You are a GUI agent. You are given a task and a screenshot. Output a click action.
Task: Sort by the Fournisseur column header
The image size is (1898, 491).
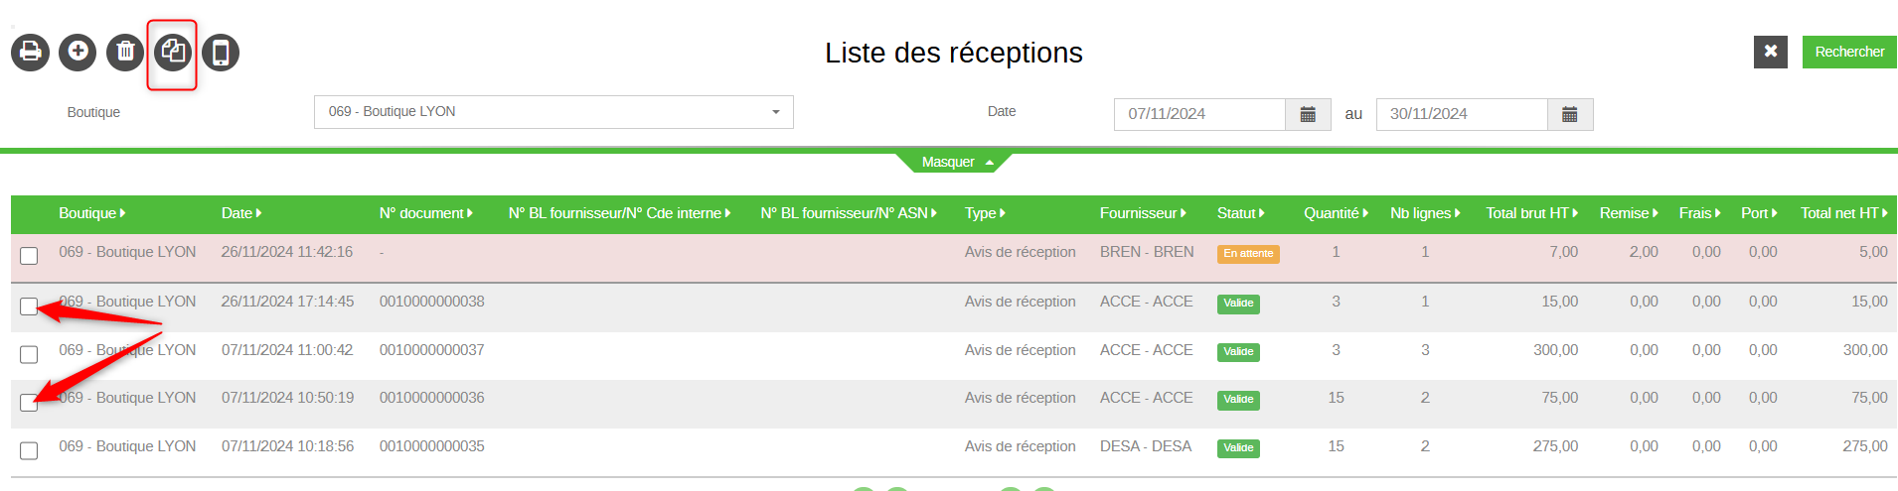tap(1143, 213)
